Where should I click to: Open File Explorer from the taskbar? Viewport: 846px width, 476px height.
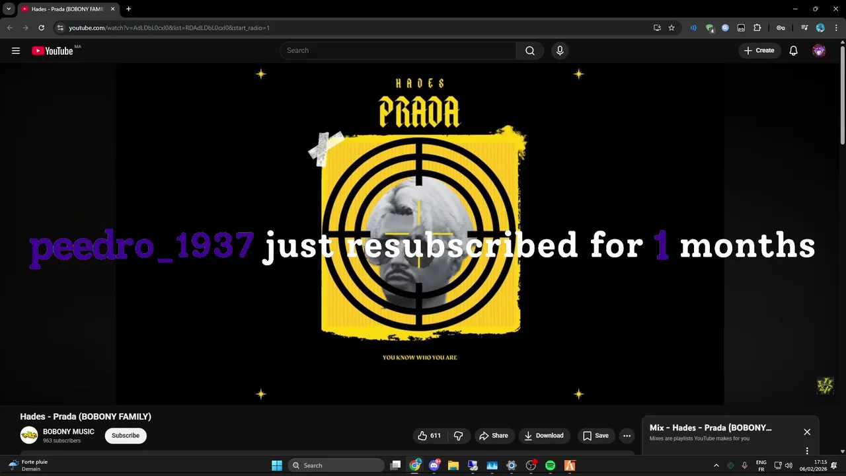[x=453, y=465]
